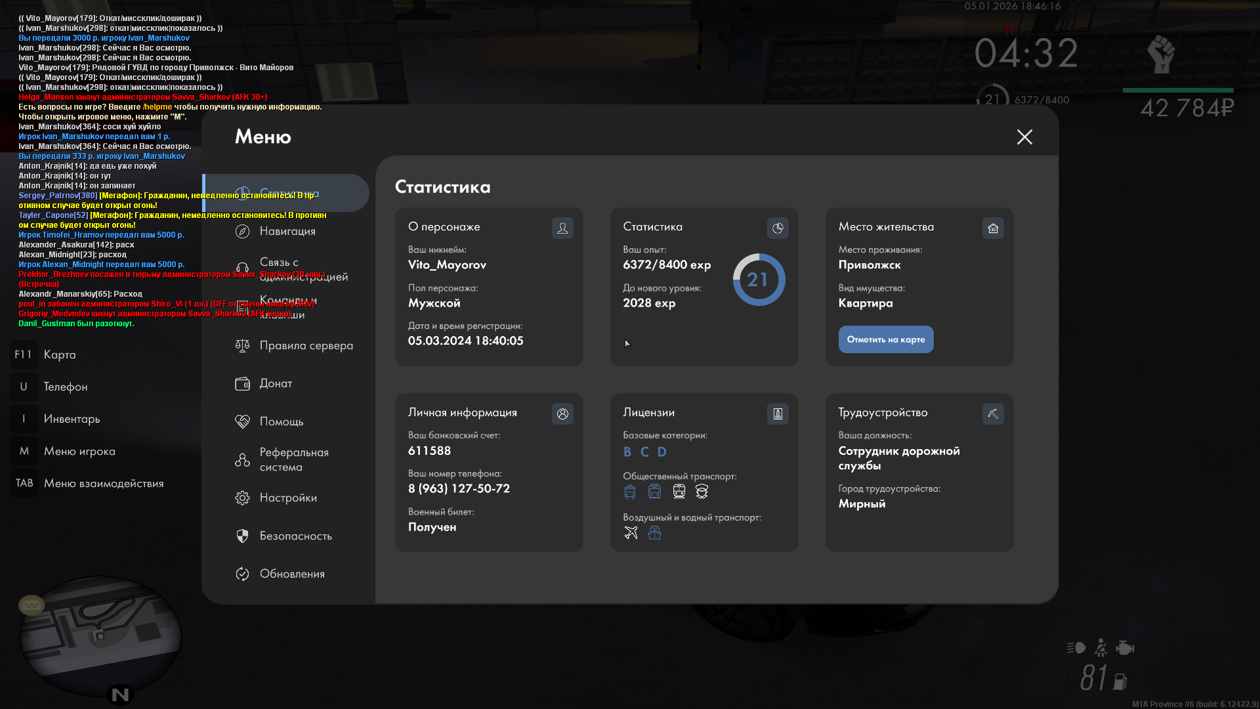
Task: Close the Меню window with X
Action: 1024,137
